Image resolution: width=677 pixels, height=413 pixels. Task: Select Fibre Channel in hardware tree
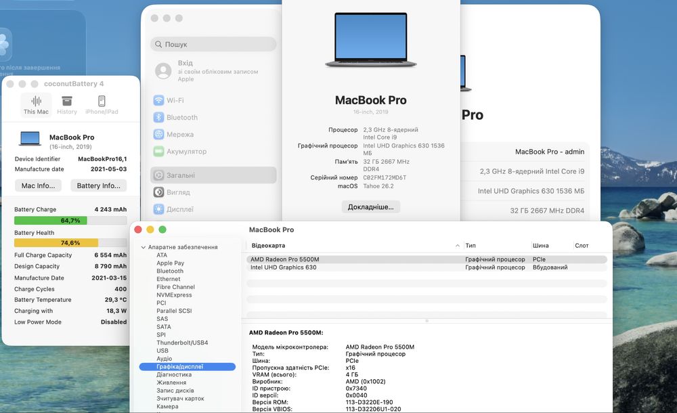tap(176, 287)
